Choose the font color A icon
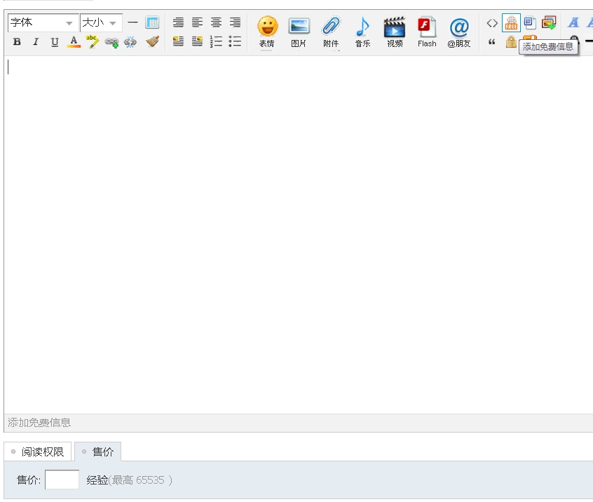The height and width of the screenshot is (502, 593). click(74, 41)
